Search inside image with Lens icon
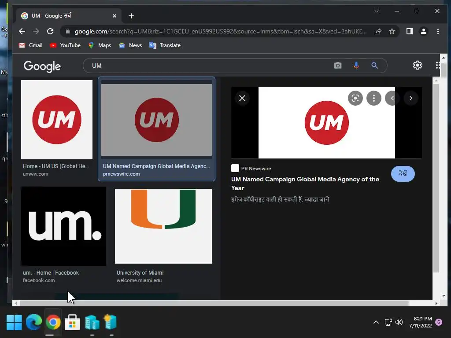Screen dimensions: 451x338 point(355,98)
